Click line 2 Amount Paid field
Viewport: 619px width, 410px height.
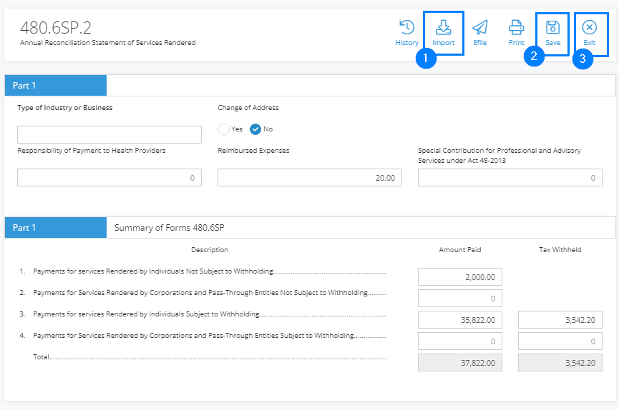[460, 299]
